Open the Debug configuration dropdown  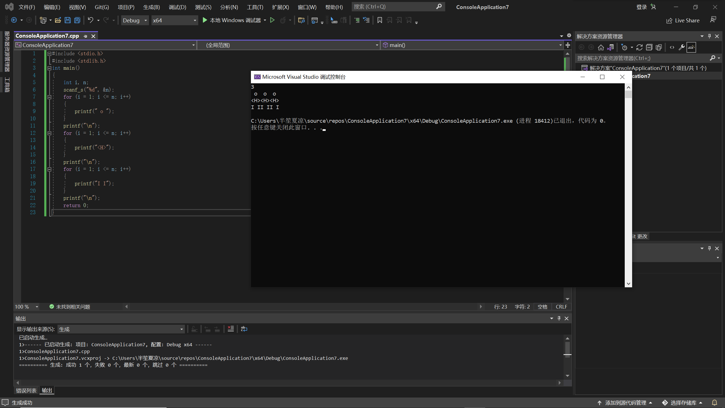click(135, 20)
